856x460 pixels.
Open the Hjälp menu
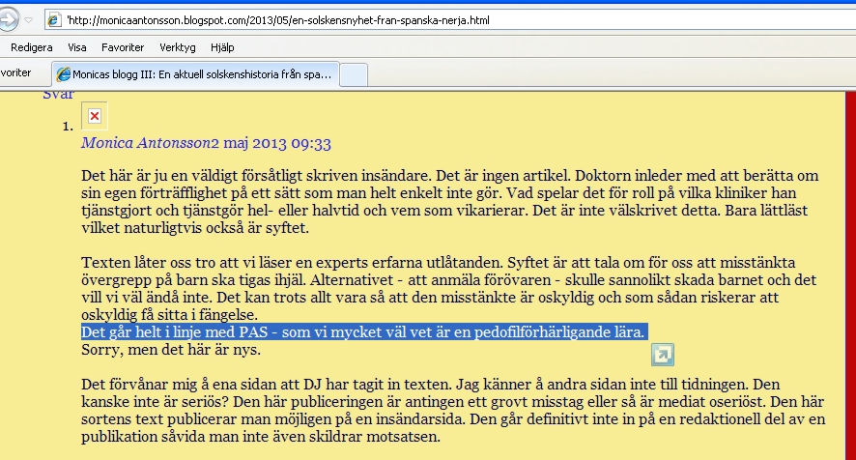222,47
